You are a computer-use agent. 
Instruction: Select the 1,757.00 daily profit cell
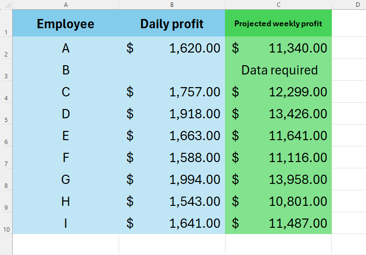point(172,92)
